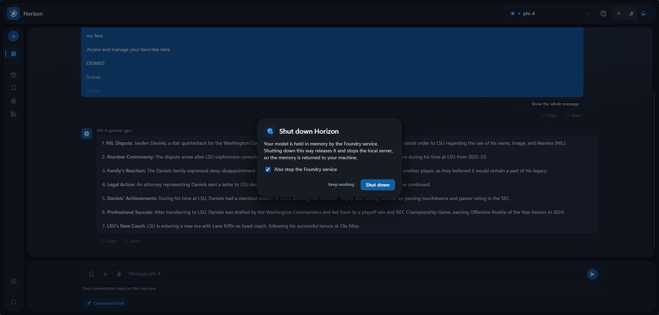Screen dimensions: 659x315
Task: Click the power icon in the sidebar
Action: click(13, 302)
